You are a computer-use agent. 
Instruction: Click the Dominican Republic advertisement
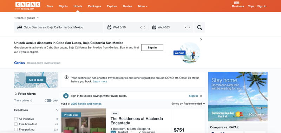click(x=238, y=97)
